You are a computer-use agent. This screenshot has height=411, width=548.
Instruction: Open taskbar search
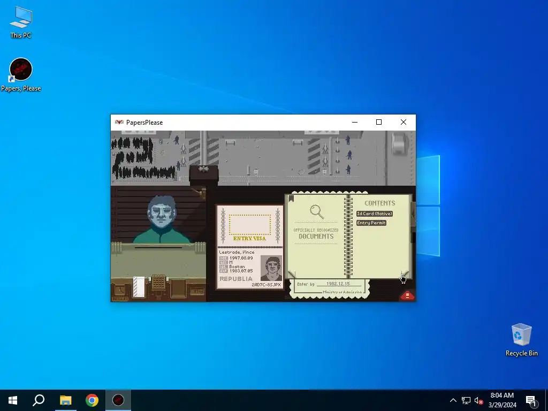(39, 400)
